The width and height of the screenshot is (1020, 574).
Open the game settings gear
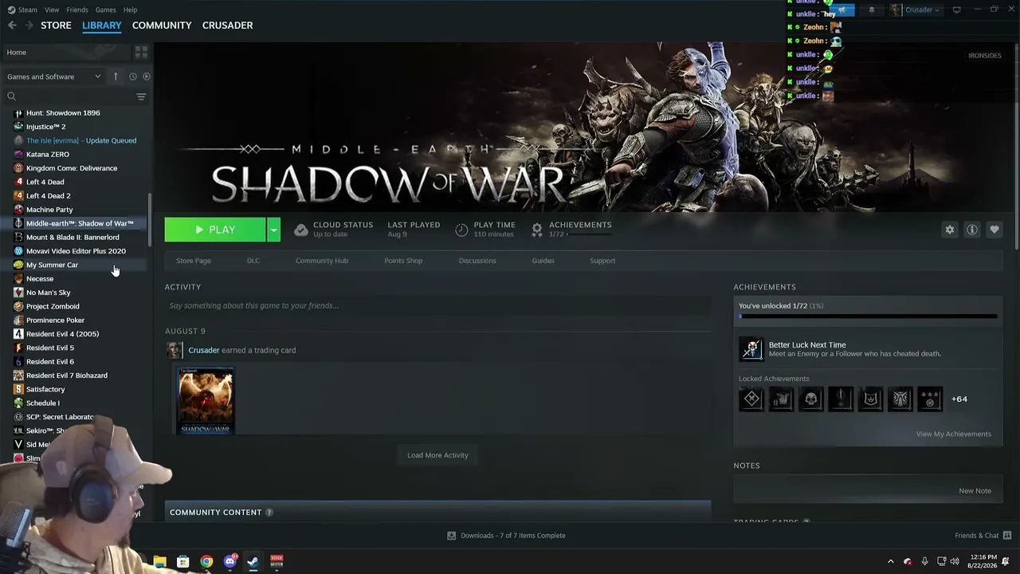[x=950, y=230]
